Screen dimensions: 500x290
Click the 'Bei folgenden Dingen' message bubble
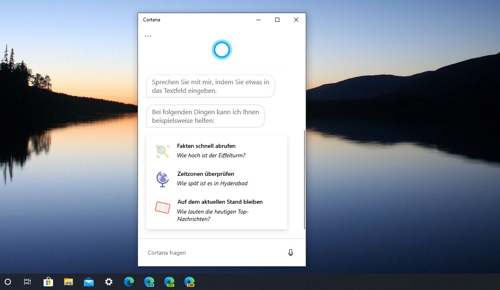pyautogui.click(x=205, y=116)
